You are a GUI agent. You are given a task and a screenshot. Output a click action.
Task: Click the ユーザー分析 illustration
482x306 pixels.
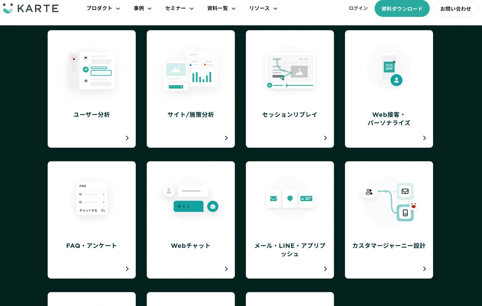(92, 71)
